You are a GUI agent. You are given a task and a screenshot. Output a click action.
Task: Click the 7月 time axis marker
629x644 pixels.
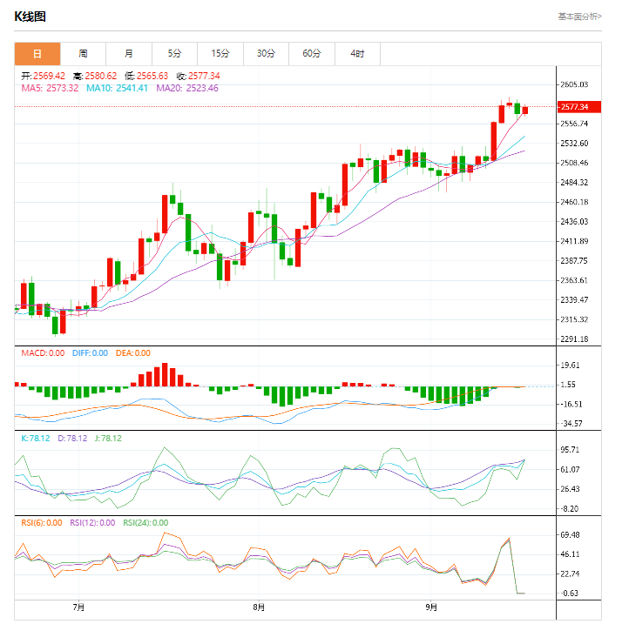[78, 607]
